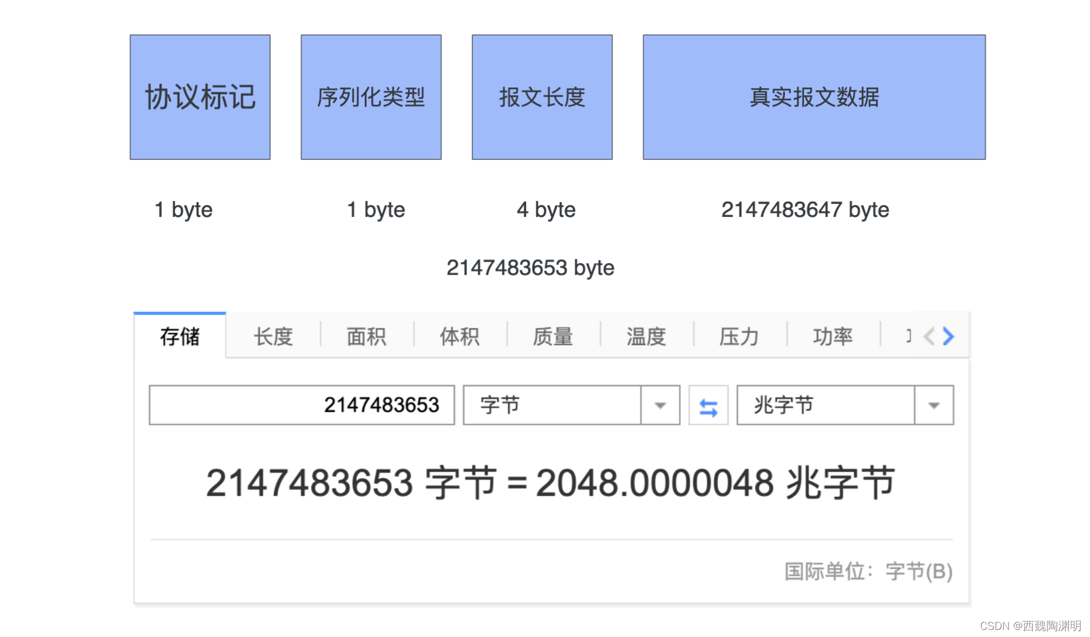This screenshot has height=637, width=1090.
Task: Click the right chevron to reveal more tabs
Action: pyautogui.click(x=949, y=336)
